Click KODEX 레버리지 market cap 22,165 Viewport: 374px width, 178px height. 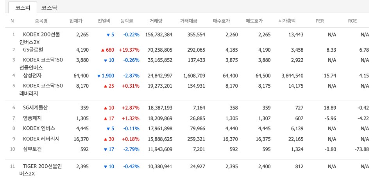click(296, 139)
